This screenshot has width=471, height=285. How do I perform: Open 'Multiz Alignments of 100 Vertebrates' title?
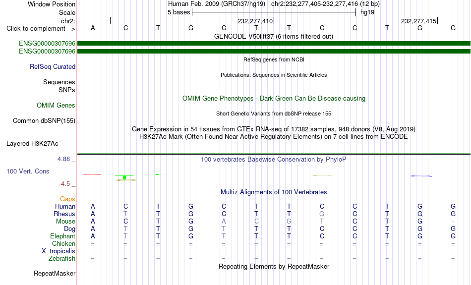[274, 192]
